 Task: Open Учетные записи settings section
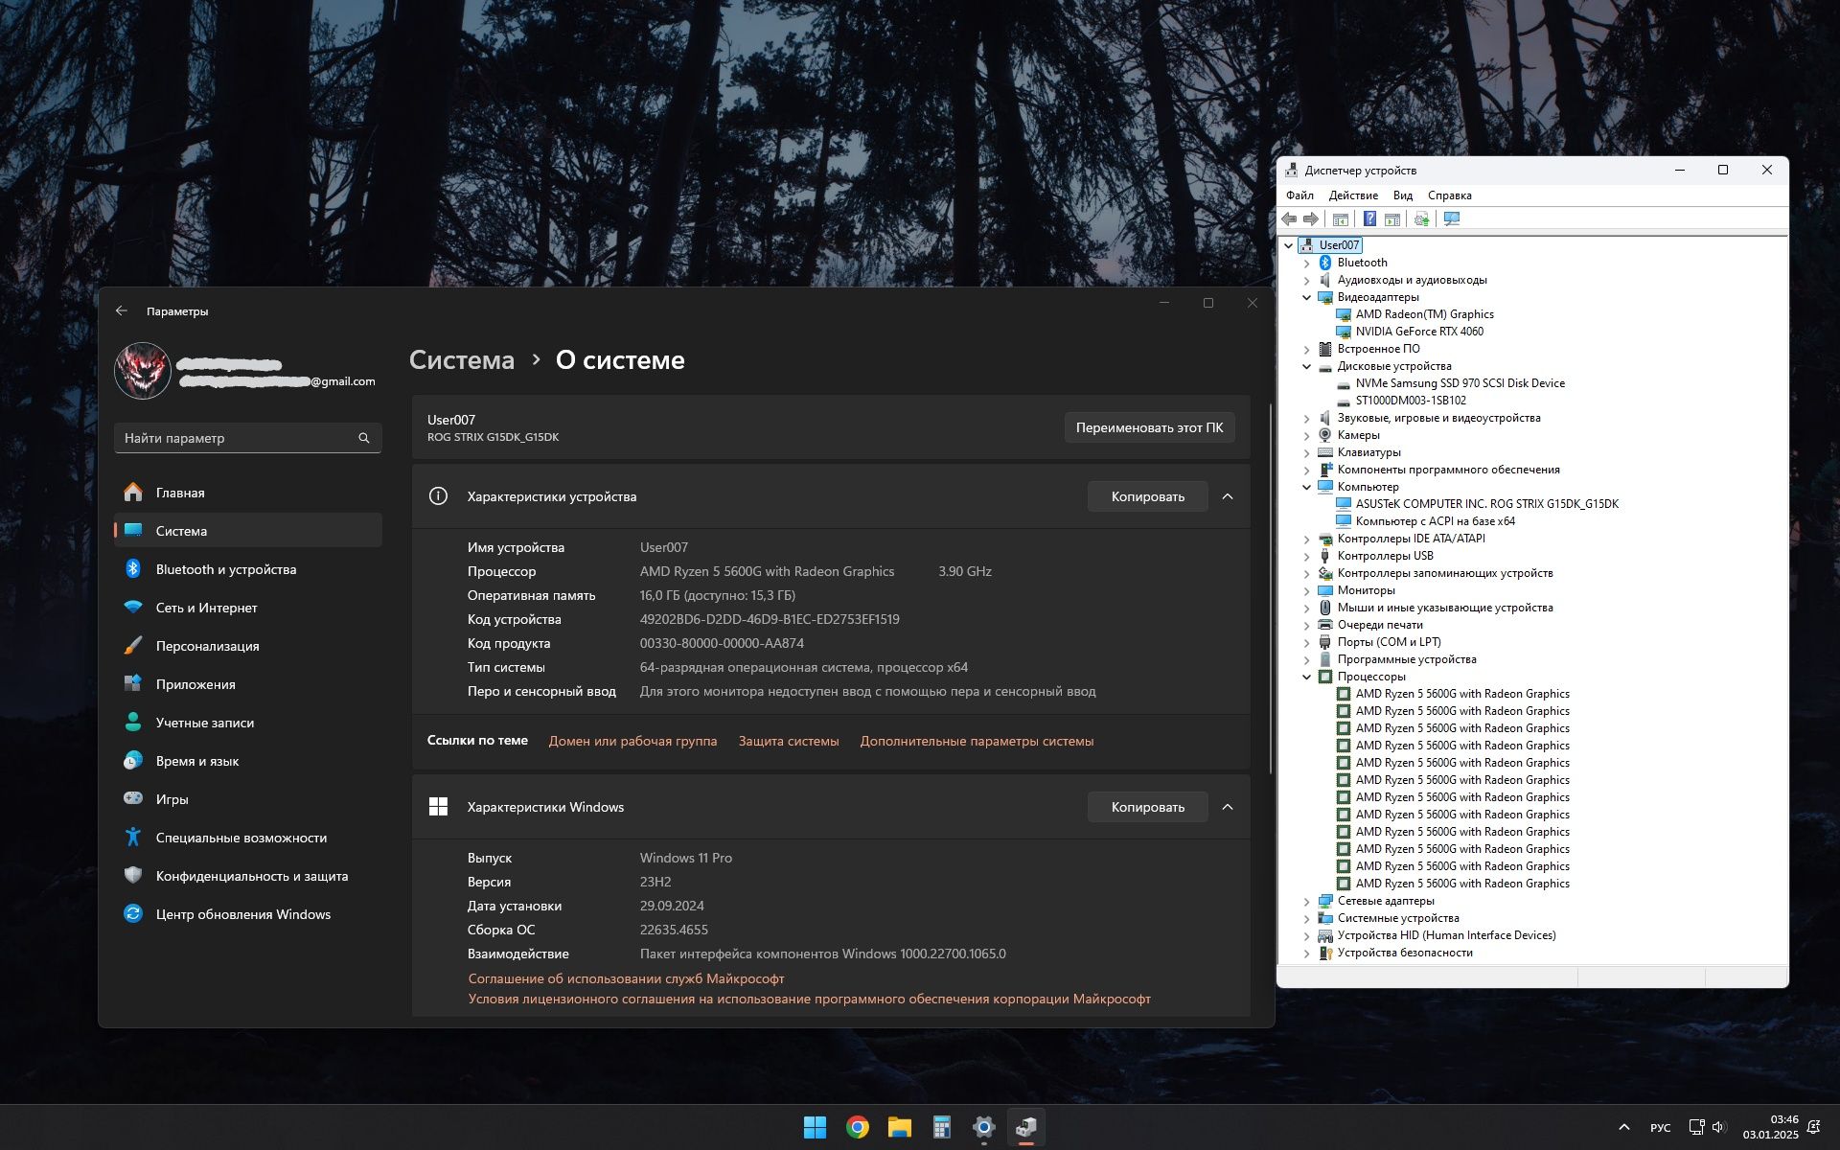pyautogui.click(x=248, y=723)
